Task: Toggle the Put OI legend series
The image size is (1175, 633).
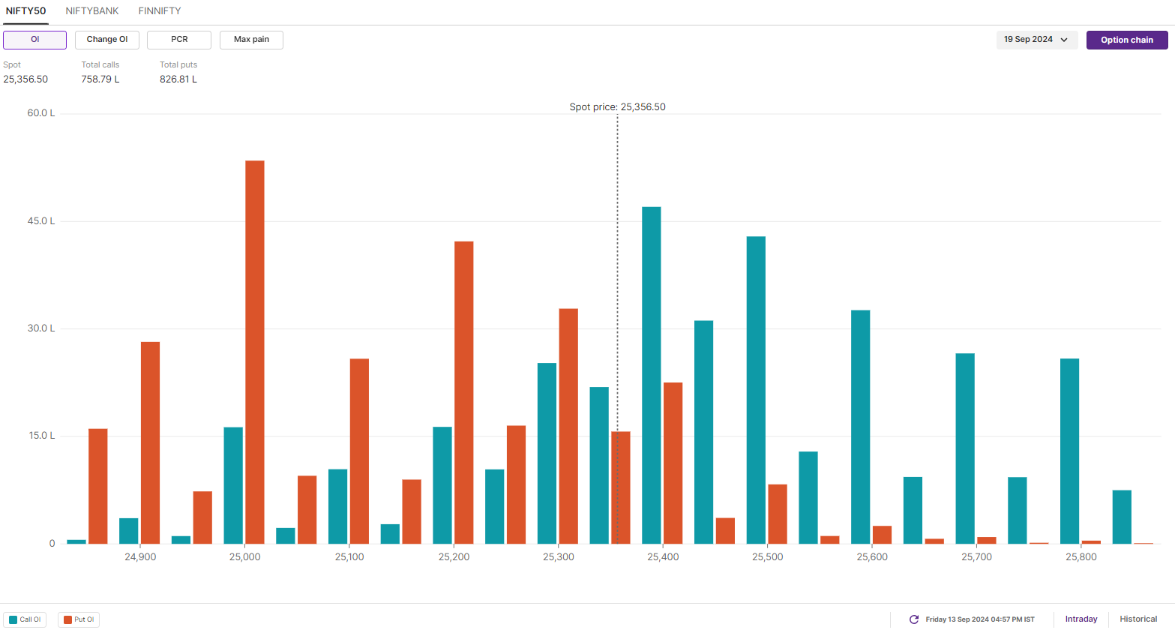Action: point(79,619)
